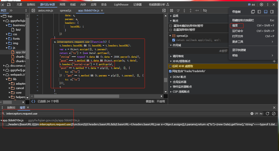
Task: Step into next function call
Action: point(184,10)
